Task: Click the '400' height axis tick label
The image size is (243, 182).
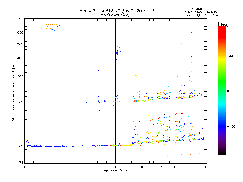Action: [x=20, y=58]
